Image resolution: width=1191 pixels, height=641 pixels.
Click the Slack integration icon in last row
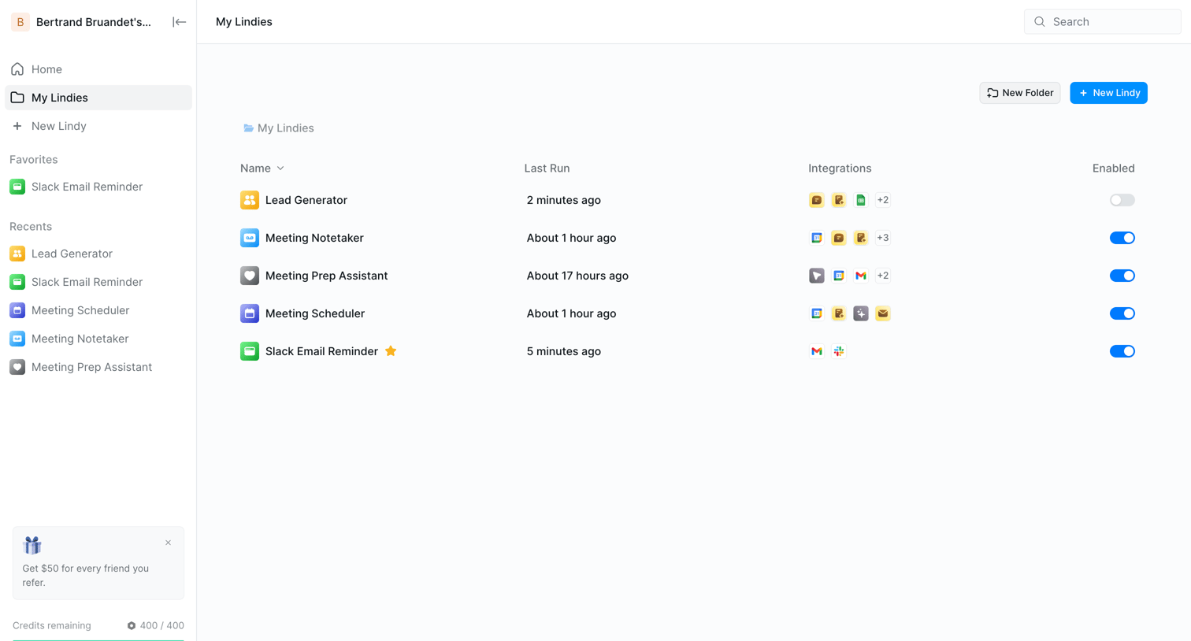tap(839, 351)
